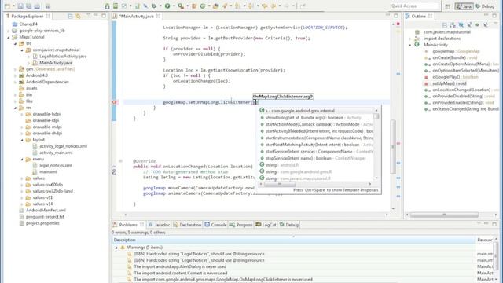The height and width of the screenshot is (283, 503).
Task: Click the New Java Package icon
Action: coord(194,6)
